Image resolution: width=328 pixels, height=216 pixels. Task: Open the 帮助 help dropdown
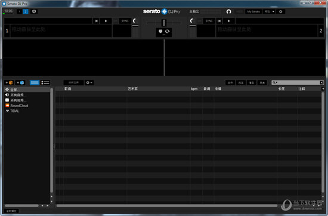270,12
